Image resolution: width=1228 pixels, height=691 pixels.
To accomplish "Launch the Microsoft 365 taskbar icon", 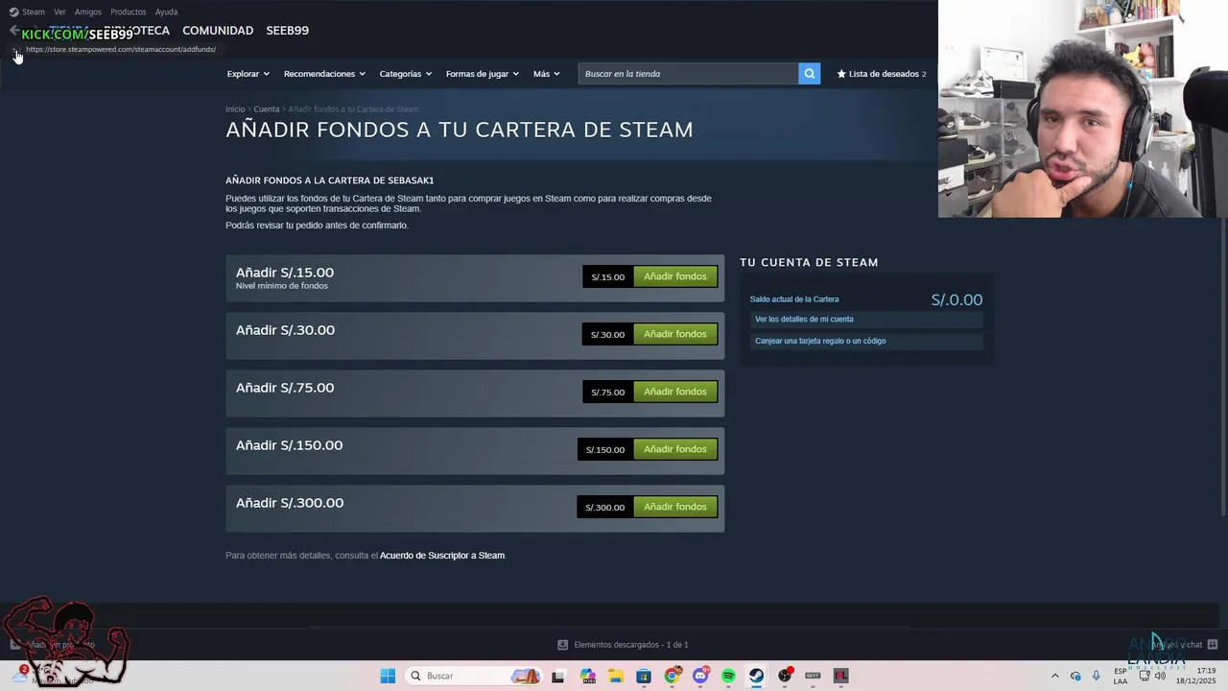I will [587, 676].
